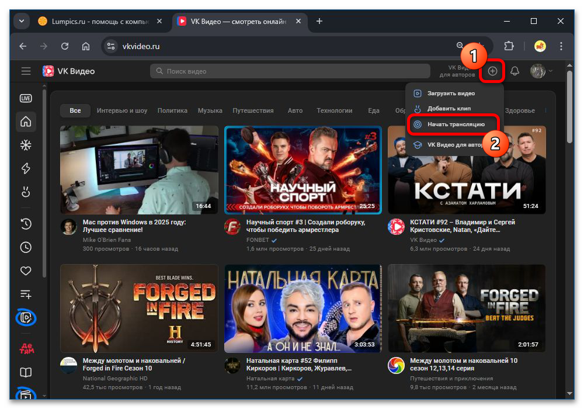The width and height of the screenshot is (584, 409).
Task: Open VK Видео для авторов header link
Action: tap(457, 71)
